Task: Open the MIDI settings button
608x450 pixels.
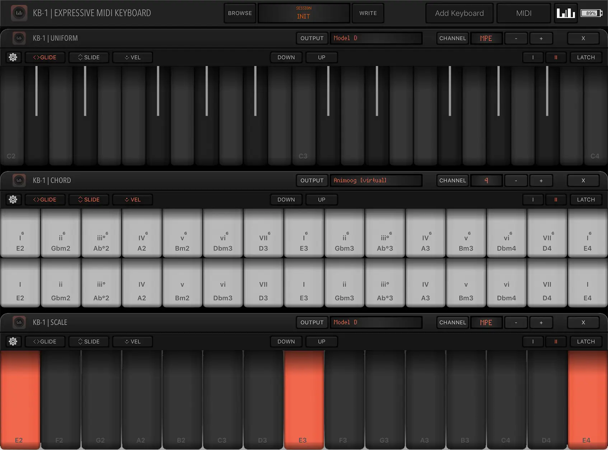Action: (x=524, y=13)
